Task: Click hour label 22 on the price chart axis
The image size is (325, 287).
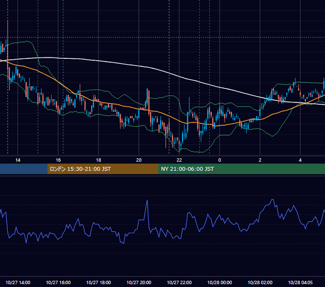Action: point(179,160)
